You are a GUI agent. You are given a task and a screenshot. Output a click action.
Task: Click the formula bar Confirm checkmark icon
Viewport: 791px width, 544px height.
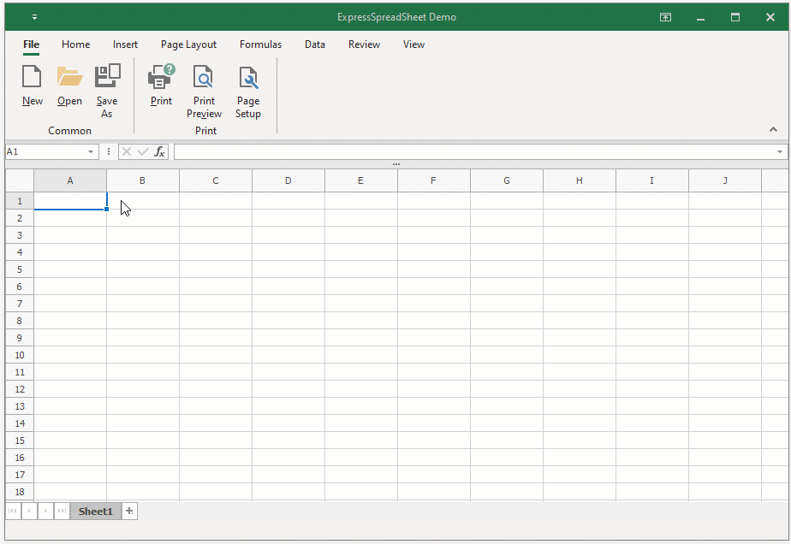pyautogui.click(x=143, y=151)
